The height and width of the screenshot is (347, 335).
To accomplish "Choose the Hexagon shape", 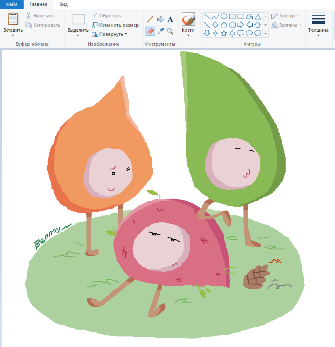I will point(232,25).
